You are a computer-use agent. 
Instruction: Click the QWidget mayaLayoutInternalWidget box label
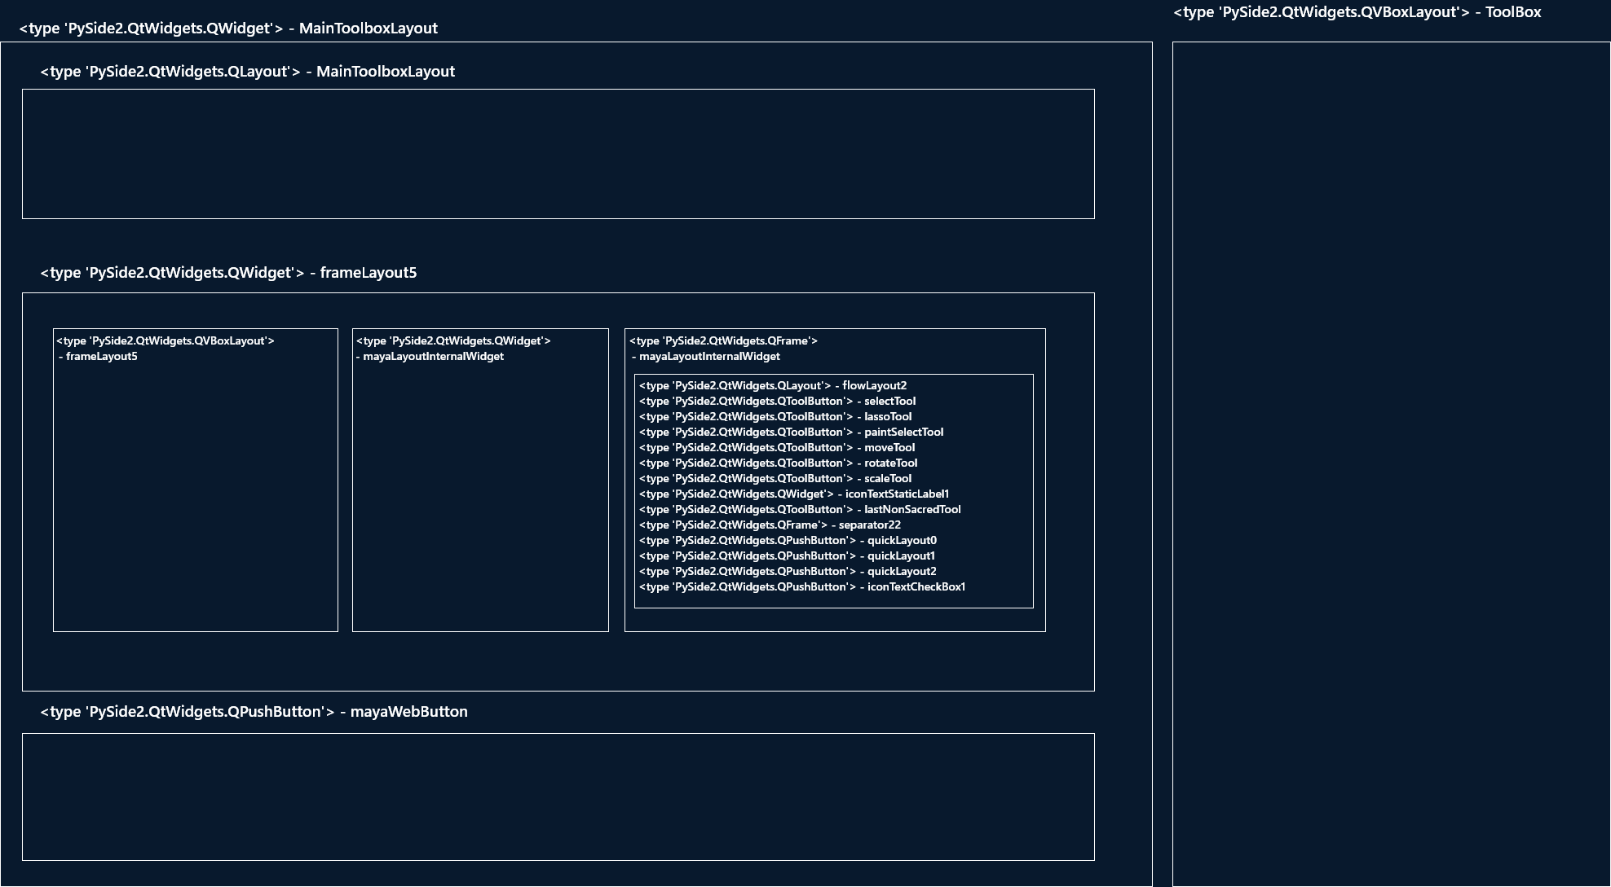(452, 349)
